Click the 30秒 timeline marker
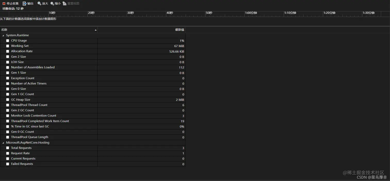This screenshot has width=390, height=181. pyautogui.click(x=131, y=13)
